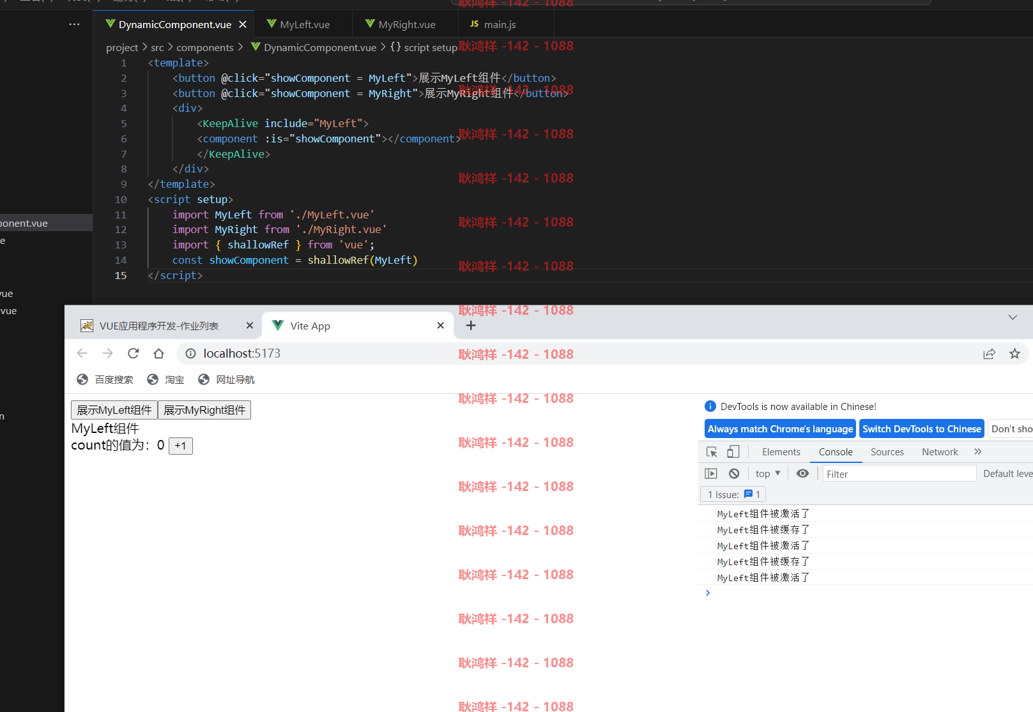The image size is (1033, 712).
Task: Toggle the device toolbar in DevTools
Action: click(x=733, y=451)
